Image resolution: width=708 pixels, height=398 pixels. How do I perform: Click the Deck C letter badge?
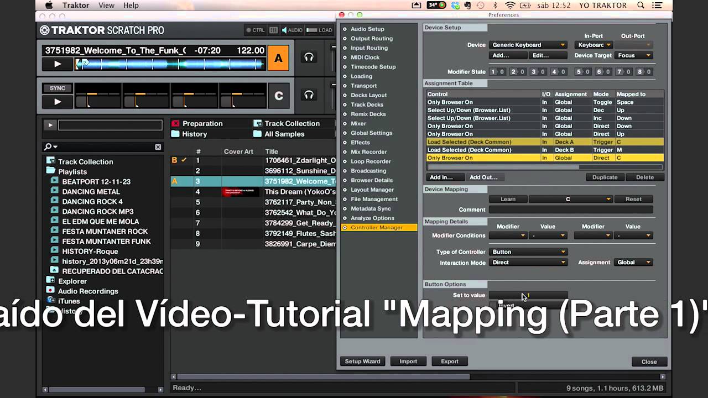point(278,96)
